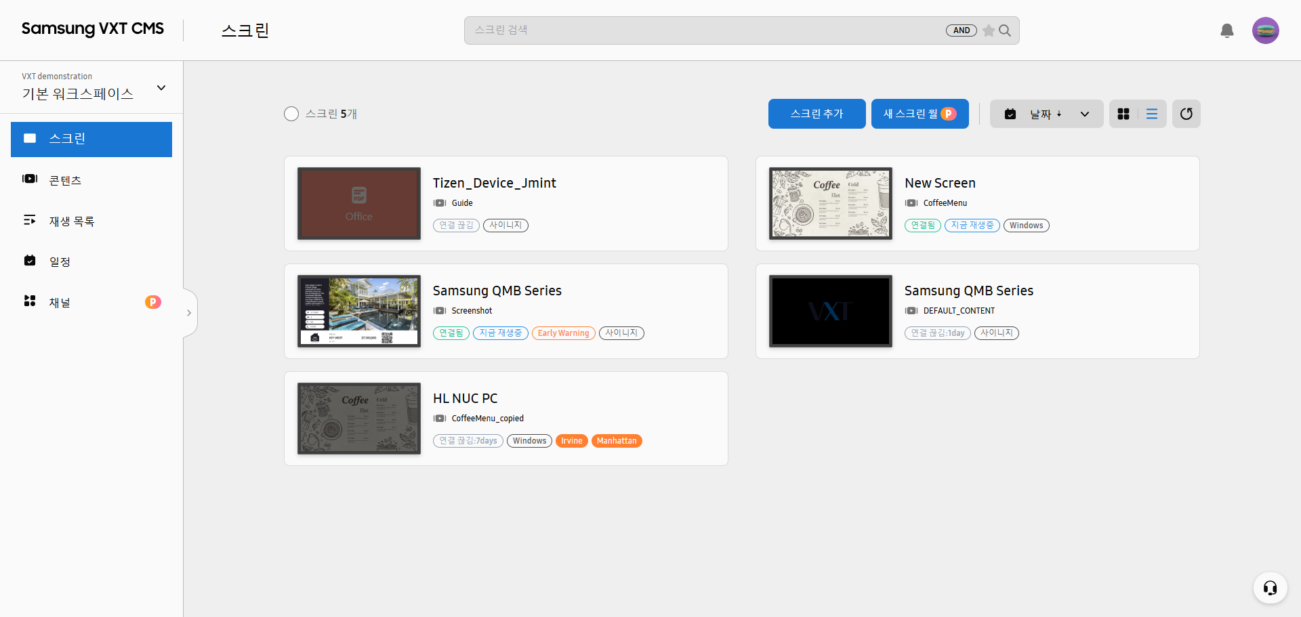Click the Screenshot content icon
The image size is (1301, 617).
click(440, 311)
